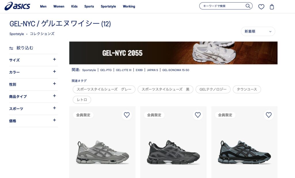295x178 pixels.
Task: Select the レトロ tag
Action: coord(82,100)
